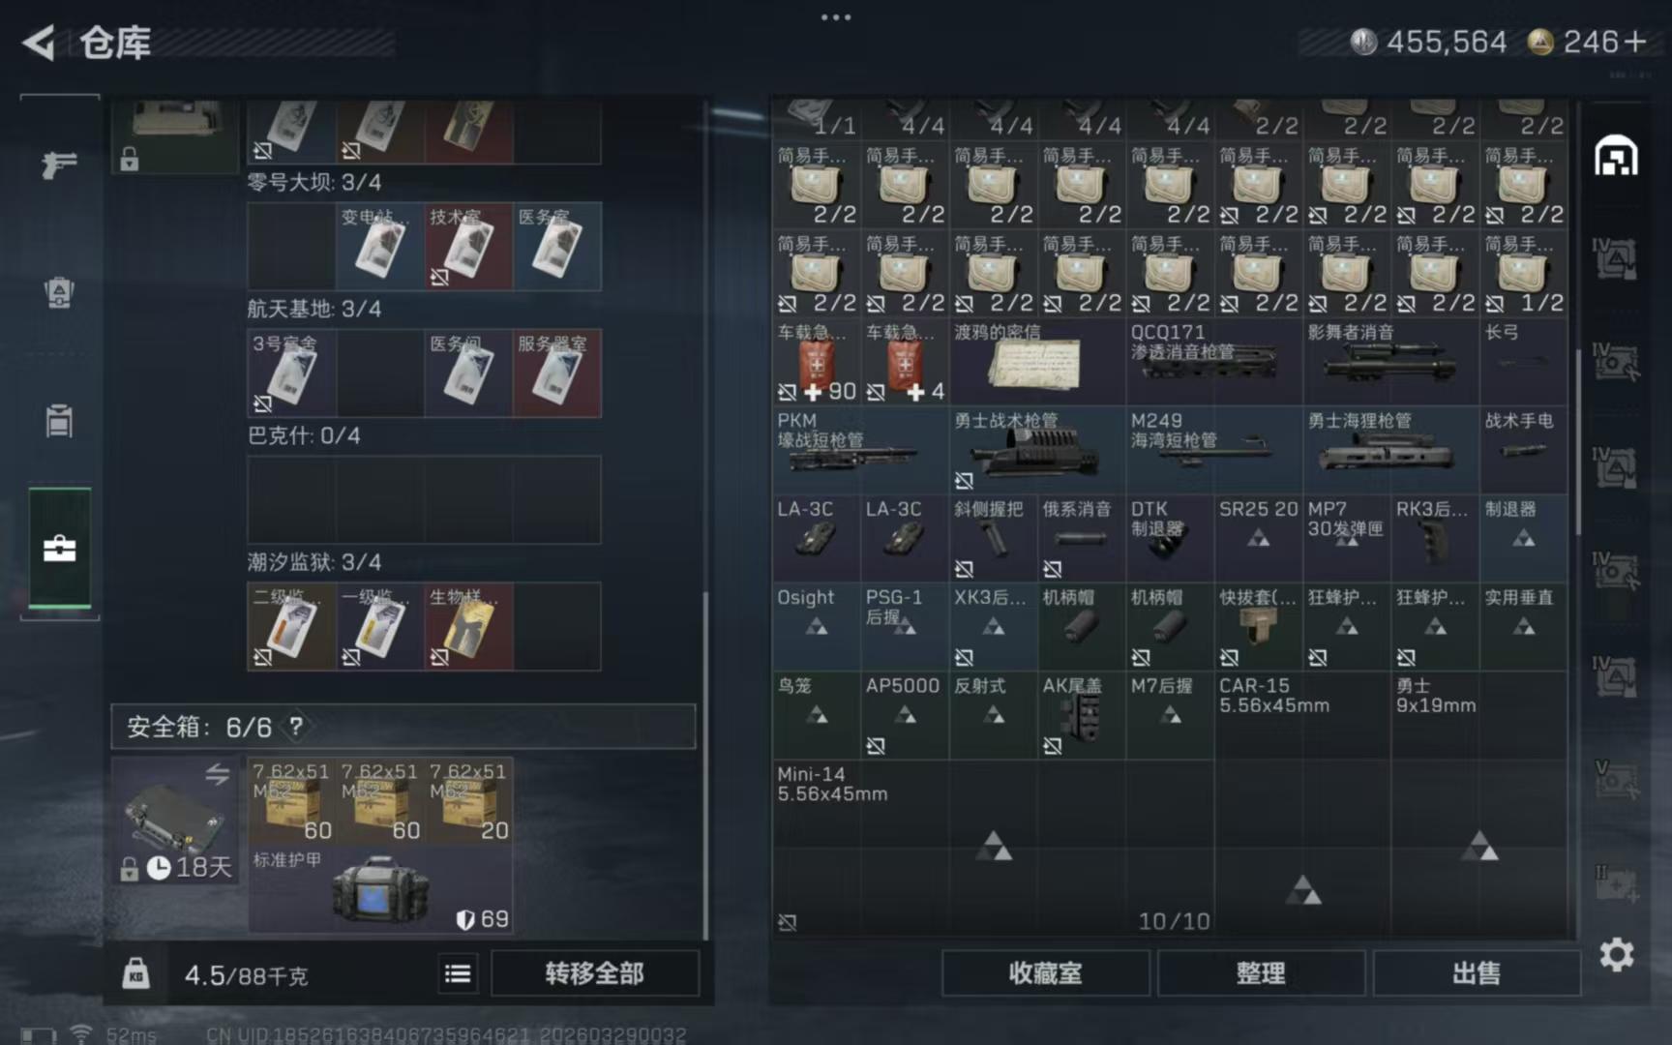Click the back arrow beside 仓库
Viewport: 1672px width, 1045px height.
39,43
